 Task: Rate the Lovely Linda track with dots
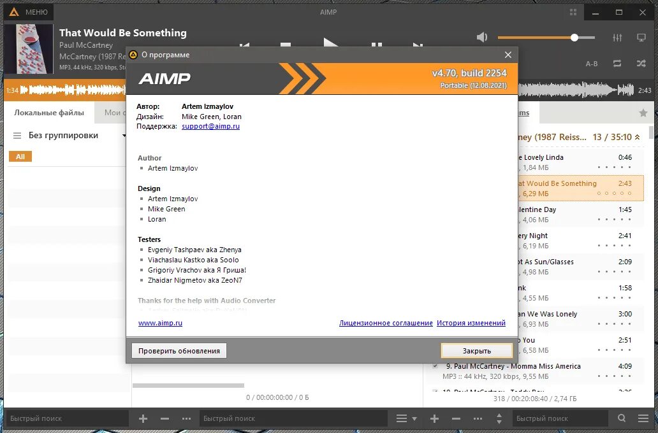click(614, 167)
